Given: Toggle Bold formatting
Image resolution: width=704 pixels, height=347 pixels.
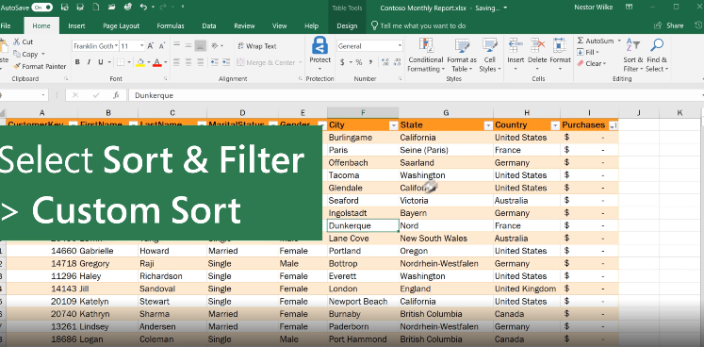Looking at the screenshot, I should pos(77,62).
